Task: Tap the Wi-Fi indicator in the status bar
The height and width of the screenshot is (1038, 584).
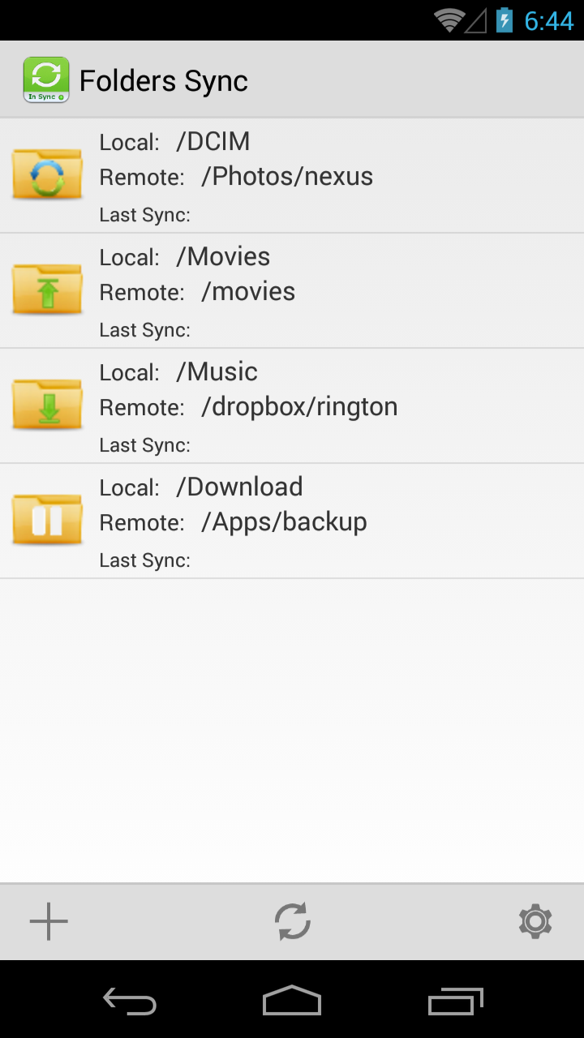Action: tap(449, 19)
